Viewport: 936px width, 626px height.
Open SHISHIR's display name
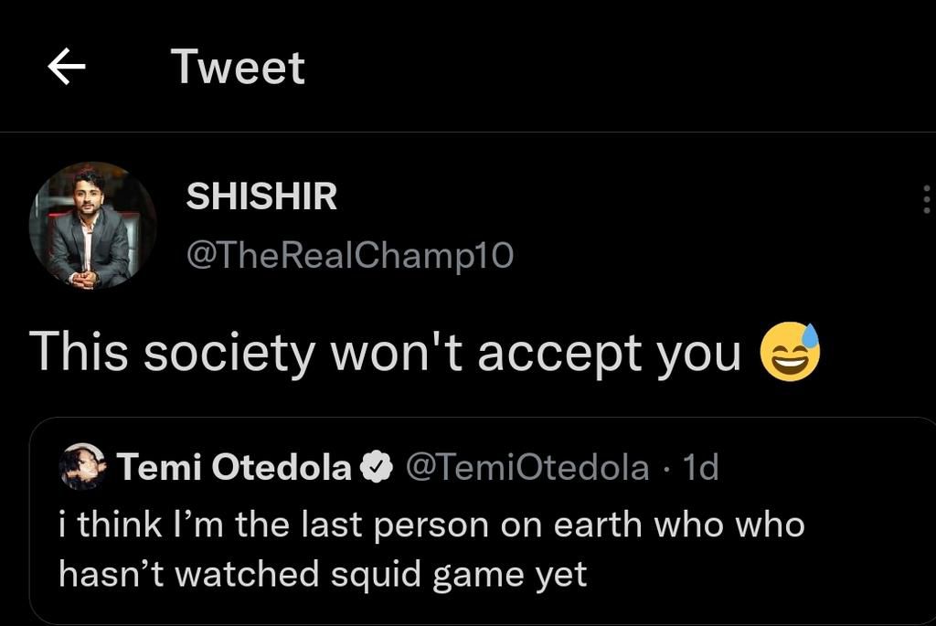coord(262,196)
